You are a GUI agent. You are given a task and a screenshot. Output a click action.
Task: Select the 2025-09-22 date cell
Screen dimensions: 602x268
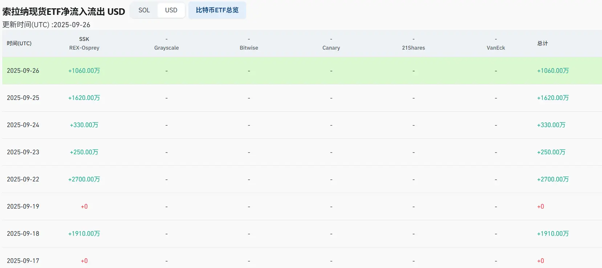23,179
